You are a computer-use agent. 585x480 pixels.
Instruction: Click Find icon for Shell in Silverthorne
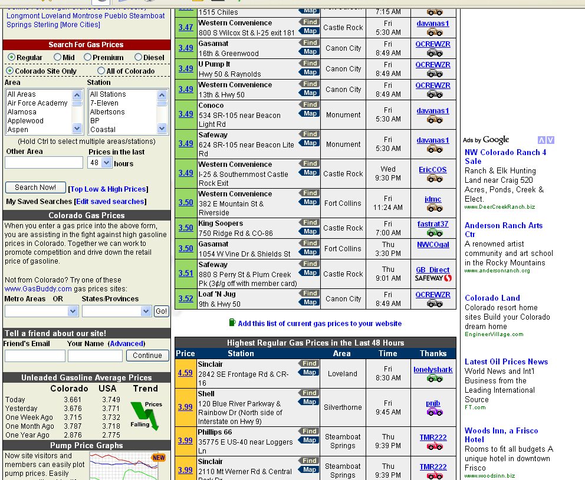[x=310, y=393]
